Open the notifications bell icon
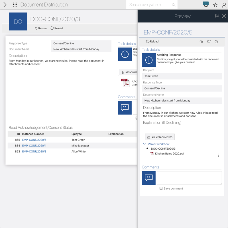The height and width of the screenshot is (228, 228). click(x=206, y=5)
